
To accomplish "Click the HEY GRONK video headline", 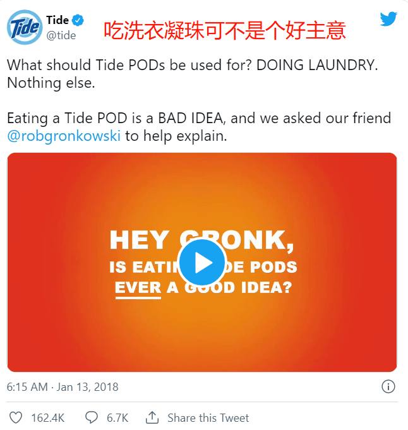I will coord(201,240).
